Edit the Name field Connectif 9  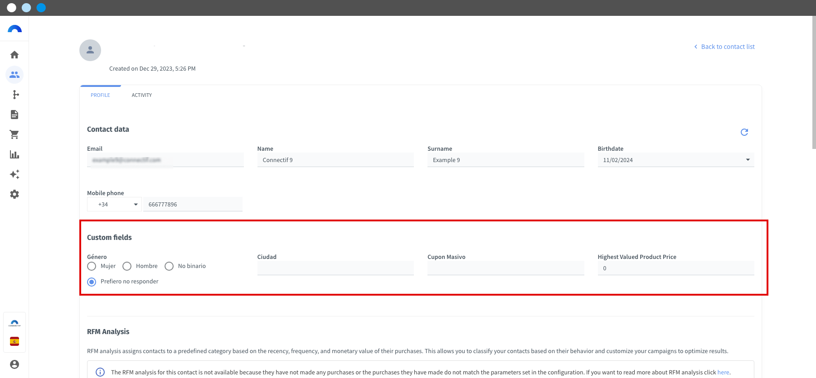tap(335, 160)
